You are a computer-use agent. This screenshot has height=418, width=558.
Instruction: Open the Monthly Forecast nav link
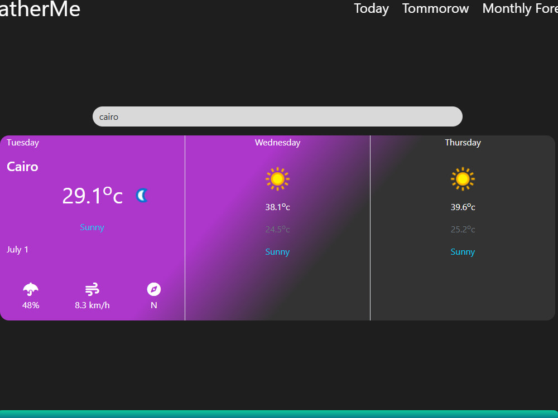pyautogui.click(x=520, y=8)
